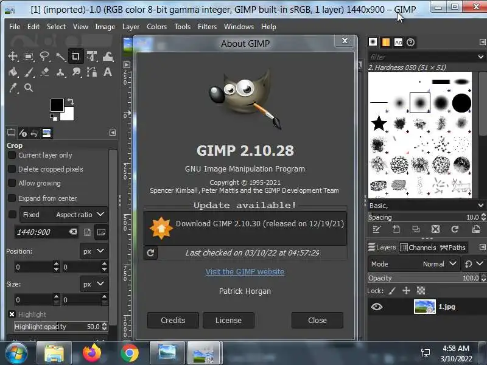
Task: Open the Undo History tab icon
Action: point(34,133)
